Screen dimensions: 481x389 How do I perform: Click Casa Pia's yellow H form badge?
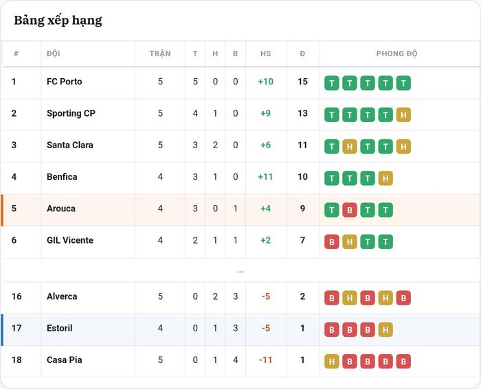[332, 362]
